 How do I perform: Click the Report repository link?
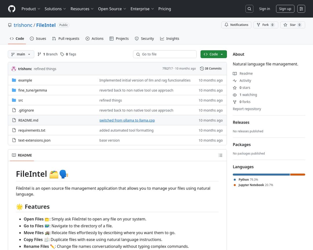coord(247,109)
